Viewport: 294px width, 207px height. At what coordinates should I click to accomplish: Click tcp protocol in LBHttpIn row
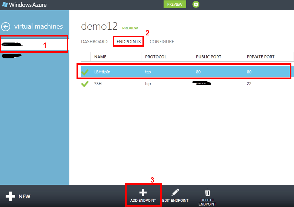tap(148, 72)
